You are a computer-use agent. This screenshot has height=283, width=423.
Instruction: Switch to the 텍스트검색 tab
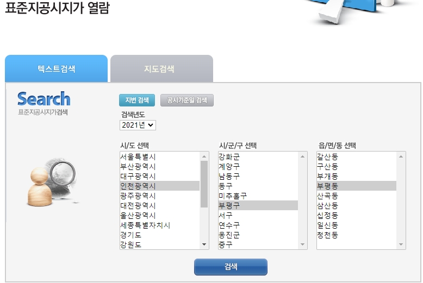[x=56, y=68]
